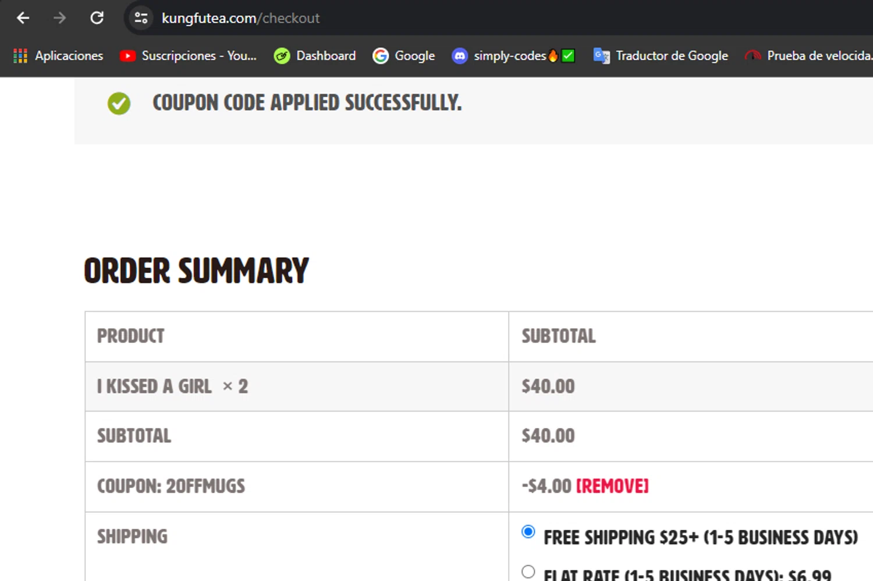
Task: Remove the 20FFMUGS coupon
Action: point(612,486)
